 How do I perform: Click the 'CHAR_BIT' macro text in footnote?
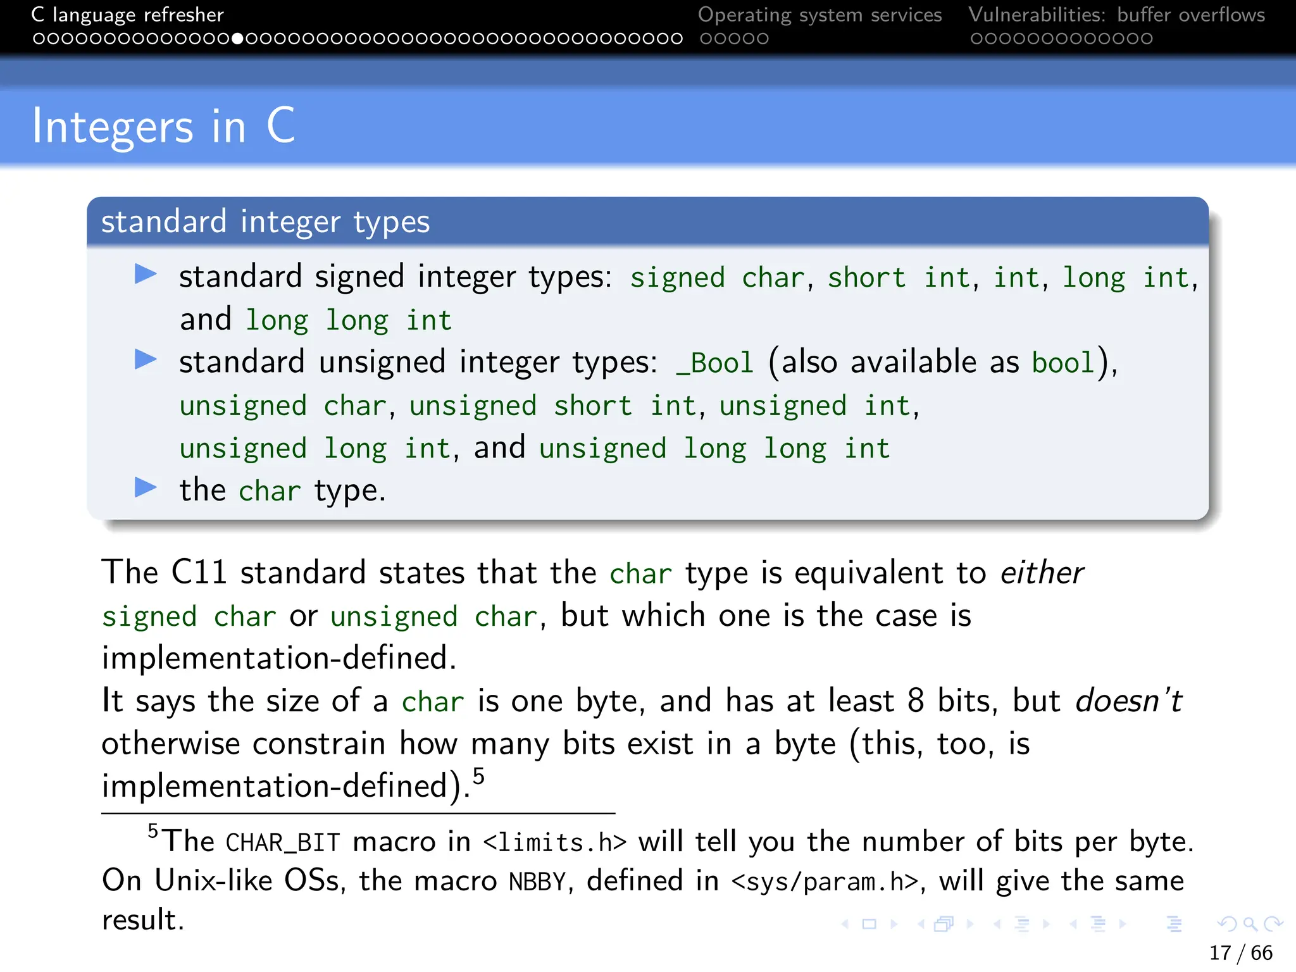click(x=283, y=844)
